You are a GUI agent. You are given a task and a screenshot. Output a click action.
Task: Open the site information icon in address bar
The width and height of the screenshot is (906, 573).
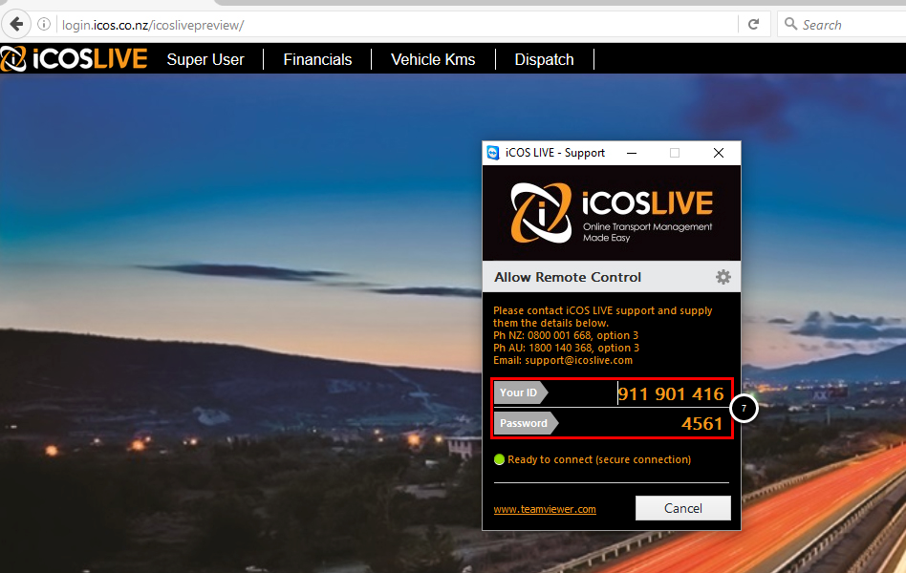(x=44, y=24)
